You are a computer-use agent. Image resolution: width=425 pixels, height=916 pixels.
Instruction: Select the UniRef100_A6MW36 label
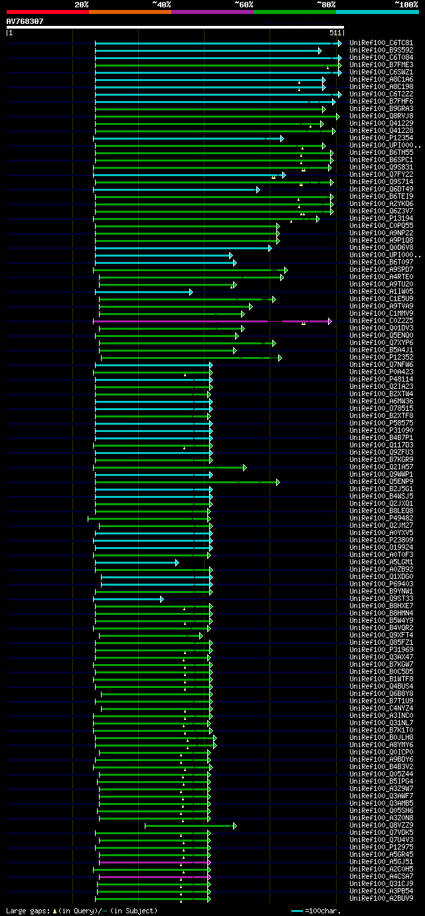click(381, 401)
